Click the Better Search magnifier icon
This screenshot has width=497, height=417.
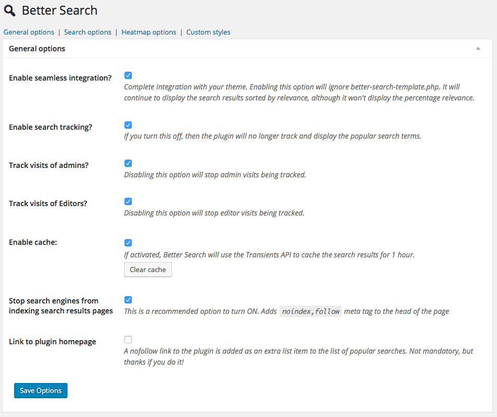click(9, 10)
